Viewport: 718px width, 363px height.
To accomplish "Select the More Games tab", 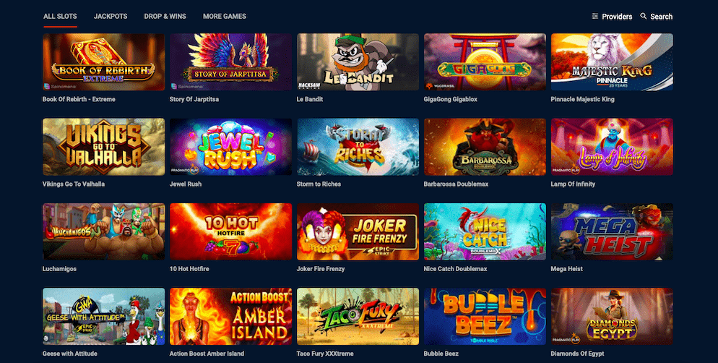I will pyautogui.click(x=225, y=16).
